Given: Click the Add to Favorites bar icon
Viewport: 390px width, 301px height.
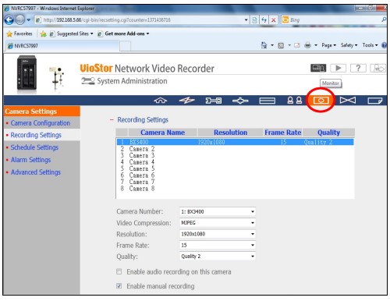Looking at the screenshot, I should point(43,34).
